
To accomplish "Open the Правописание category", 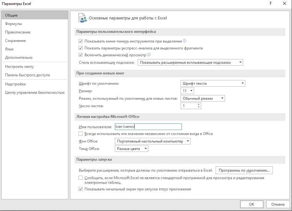I will point(35,32).
